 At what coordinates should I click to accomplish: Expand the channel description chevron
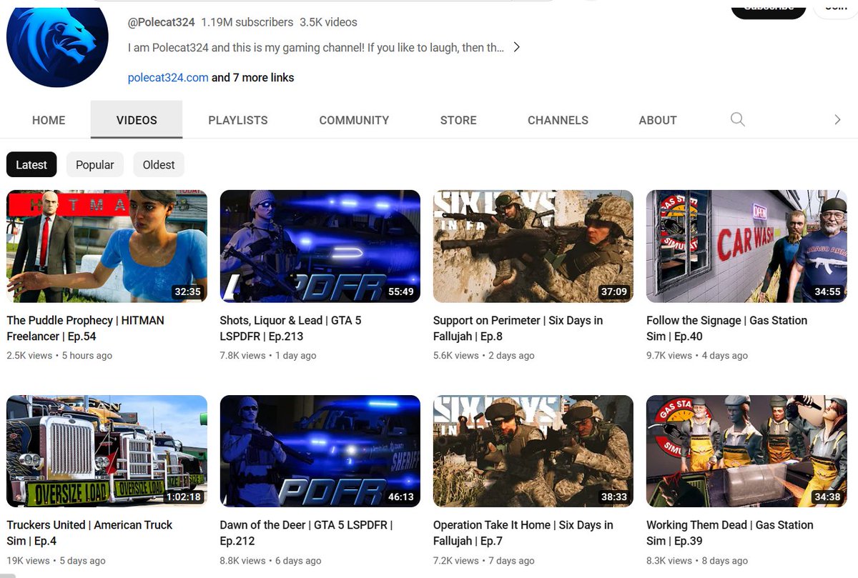516,47
